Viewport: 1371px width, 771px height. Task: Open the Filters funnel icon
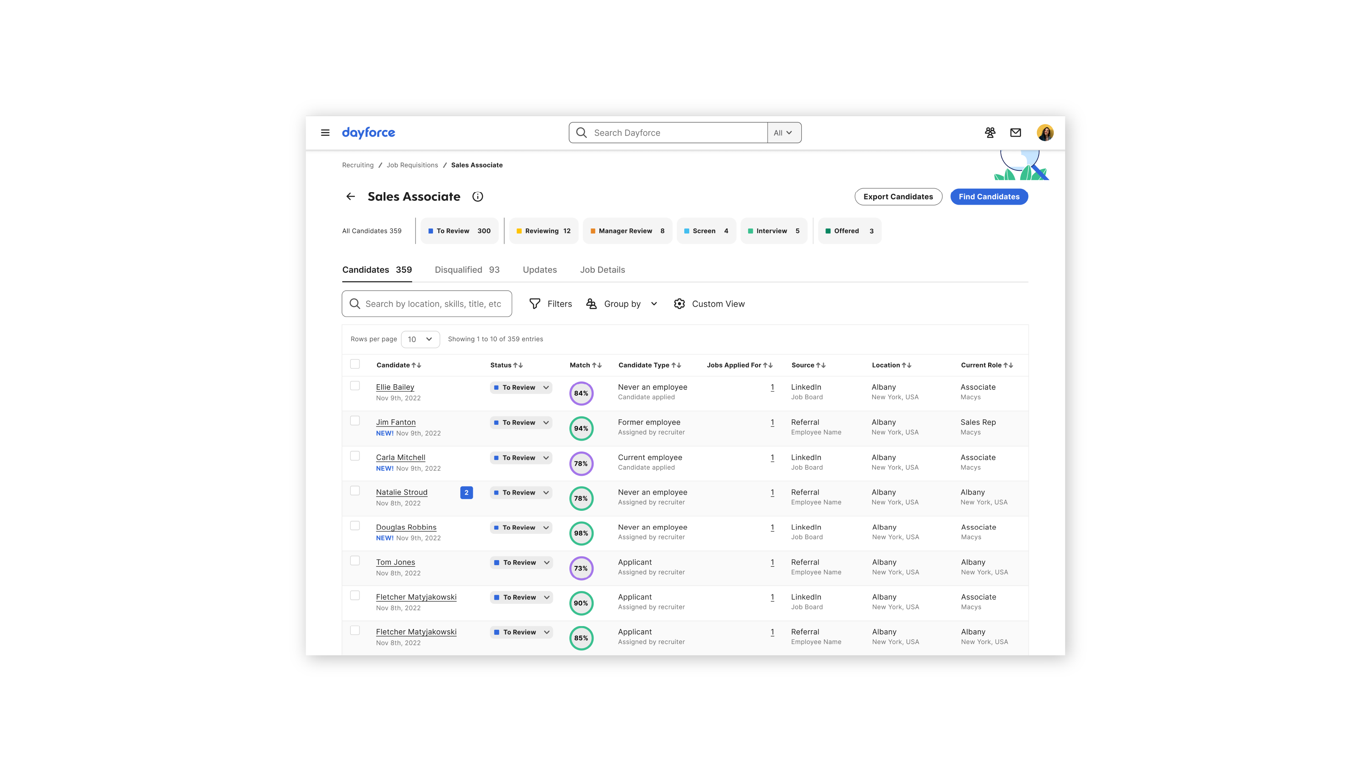point(535,304)
